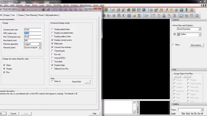Toggle the grid display toolbar icon
Viewport: 207px width, 116px height.
coord(113,10)
